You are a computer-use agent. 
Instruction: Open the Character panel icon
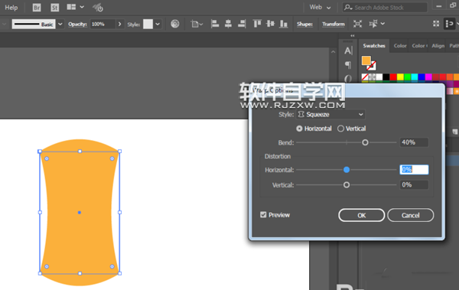(x=348, y=51)
